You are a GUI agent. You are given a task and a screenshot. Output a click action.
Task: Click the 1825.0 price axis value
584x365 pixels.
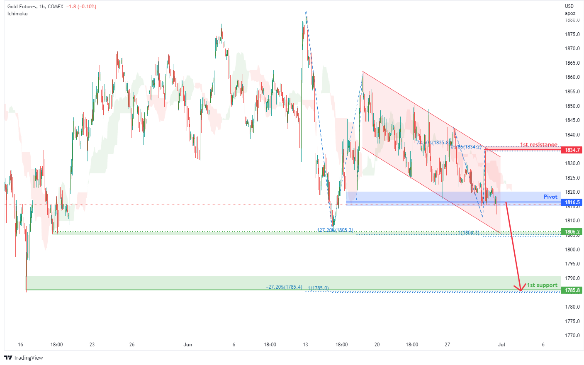point(572,178)
